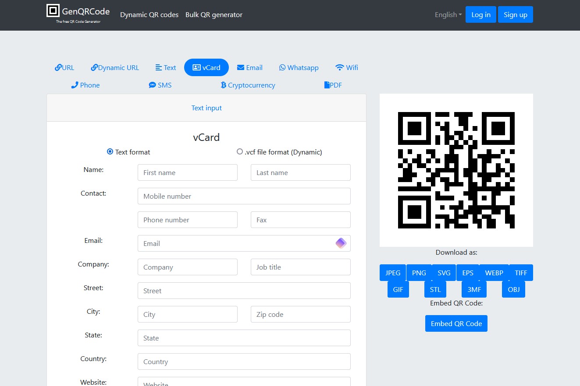This screenshot has height=386, width=580.
Task: Select the URL tab
Action: pyautogui.click(x=64, y=67)
